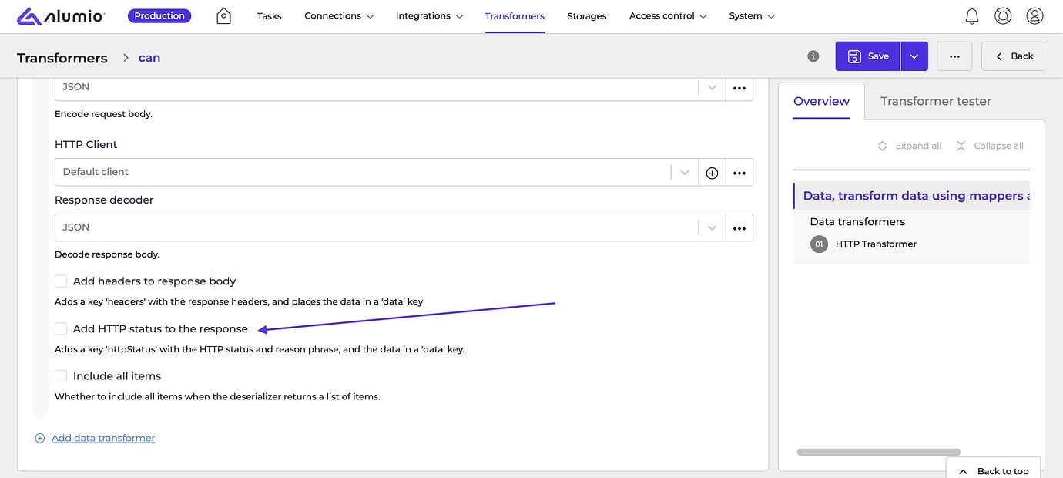Open the three-dots menu next to Save
The width and height of the screenshot is (1063, 478).
click(954, 56)
